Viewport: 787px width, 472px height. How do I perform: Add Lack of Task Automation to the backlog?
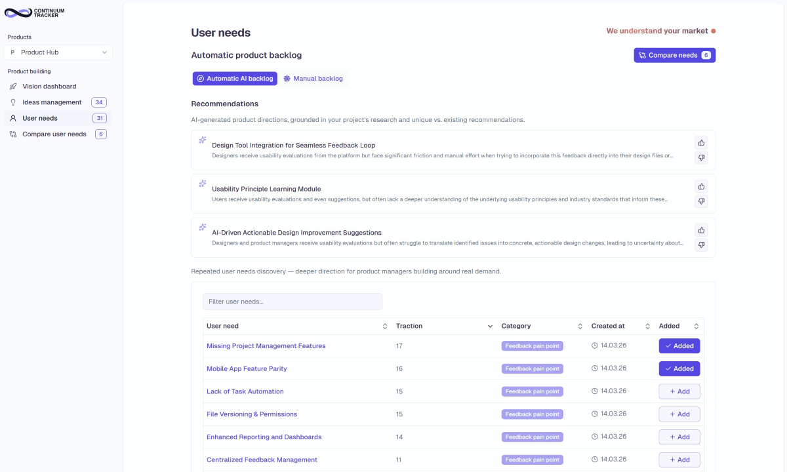679,391
